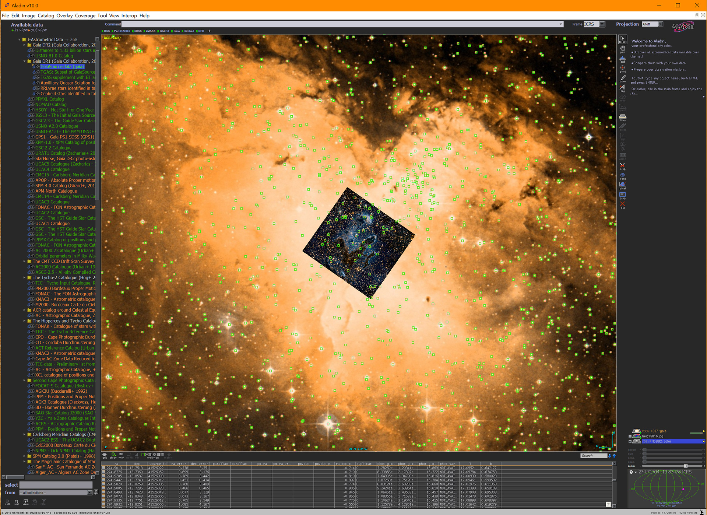Activate the crop scissors tool

[x=622, y=167]
